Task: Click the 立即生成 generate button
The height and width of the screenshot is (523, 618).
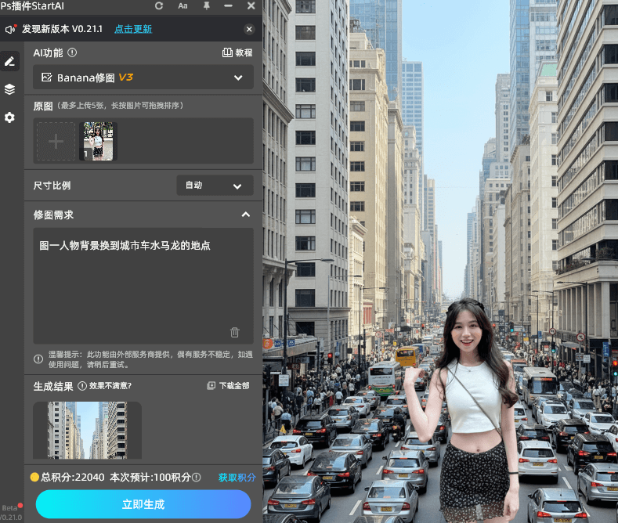Action: (143, 504)
